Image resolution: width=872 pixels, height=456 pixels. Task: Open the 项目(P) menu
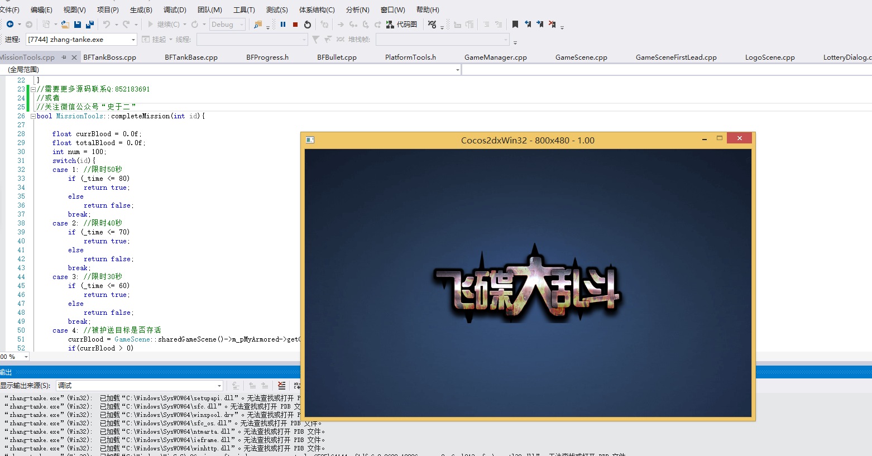(108, 9)
